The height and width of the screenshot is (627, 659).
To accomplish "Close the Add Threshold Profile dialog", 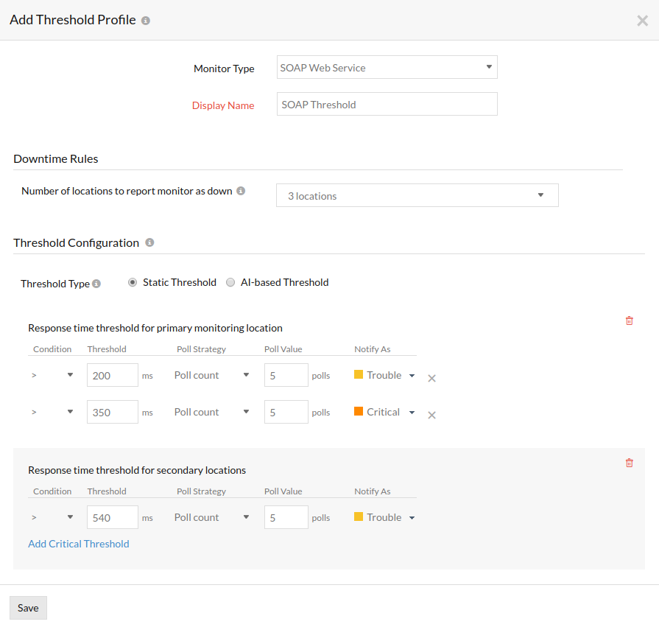I will click(642, 21).
